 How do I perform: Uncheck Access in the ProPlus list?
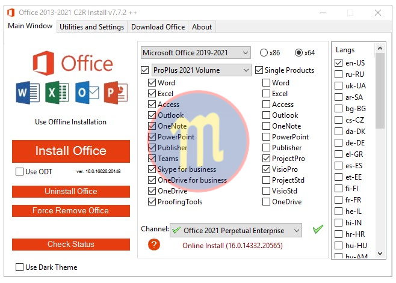(152, 105)
